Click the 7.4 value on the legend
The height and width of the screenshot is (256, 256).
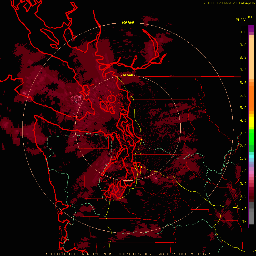(x=243, y=70)
